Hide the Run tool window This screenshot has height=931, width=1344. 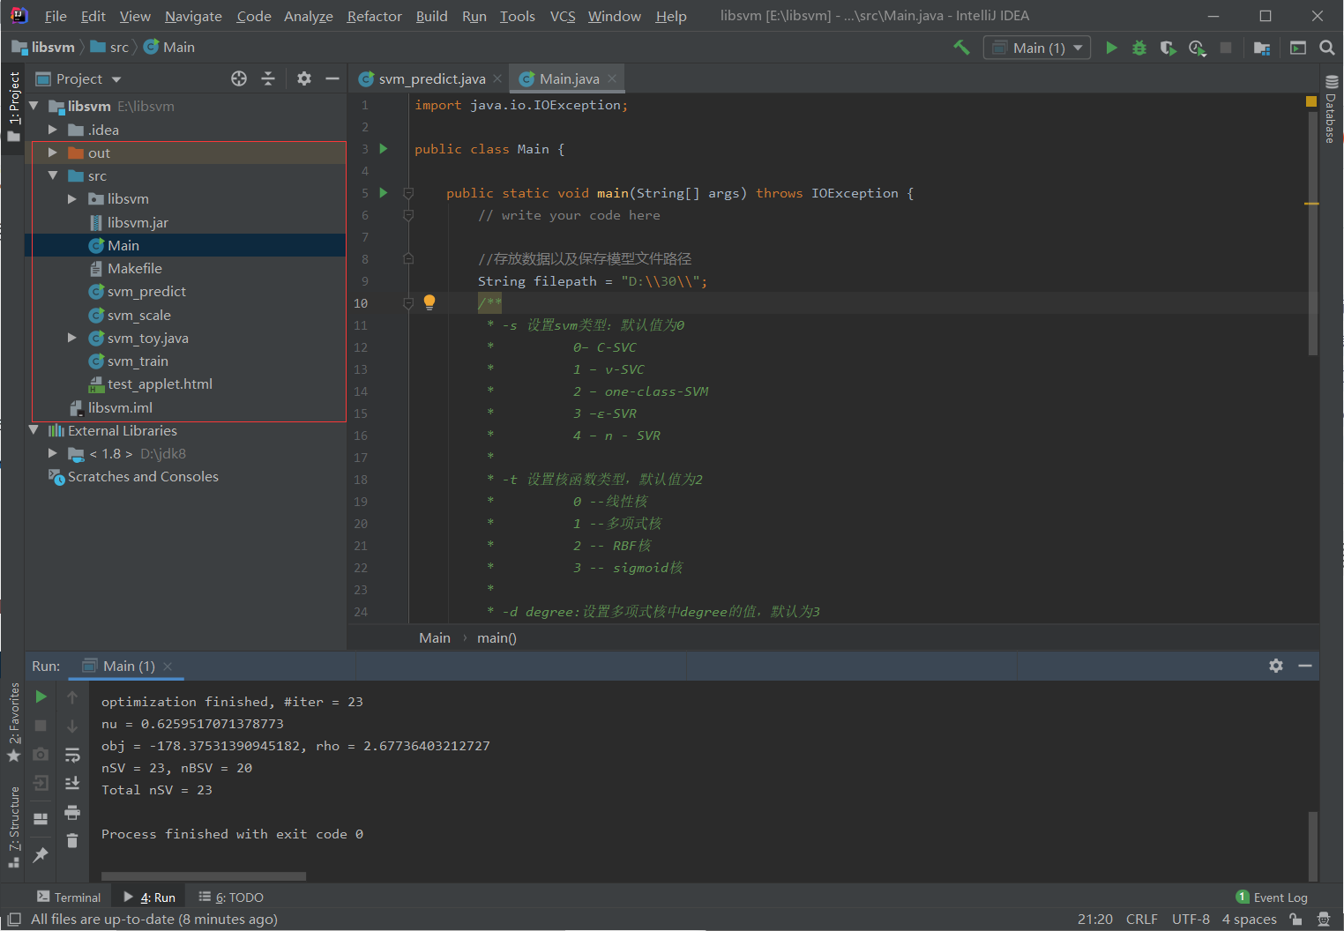click(1305, 666)
